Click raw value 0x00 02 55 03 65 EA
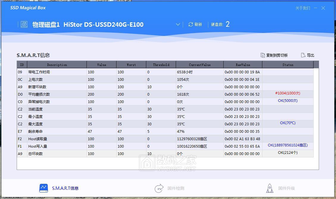 coord(242,146)
